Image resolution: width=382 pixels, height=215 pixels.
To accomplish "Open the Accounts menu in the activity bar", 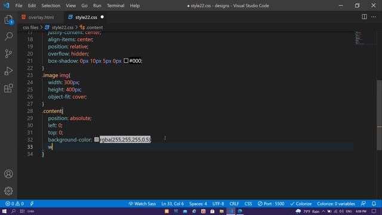I will click(8, 174).
